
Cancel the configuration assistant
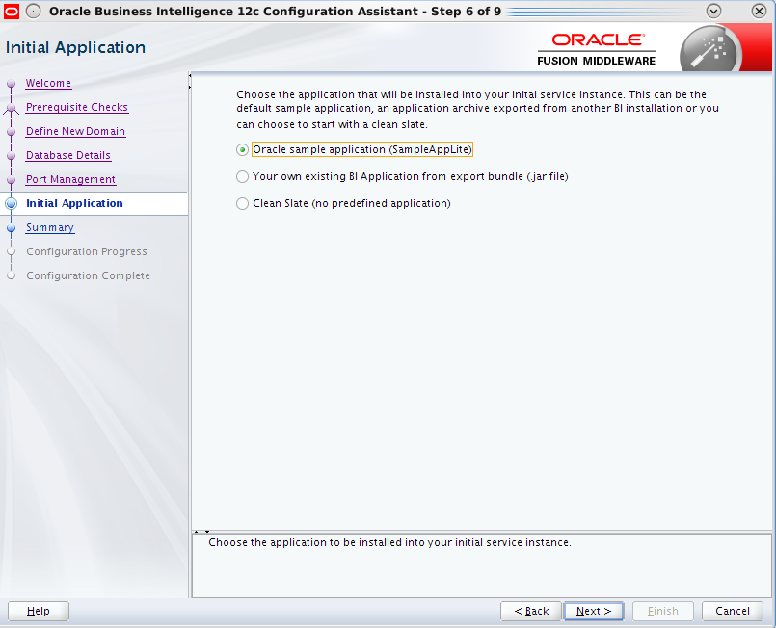click(733, 612)
